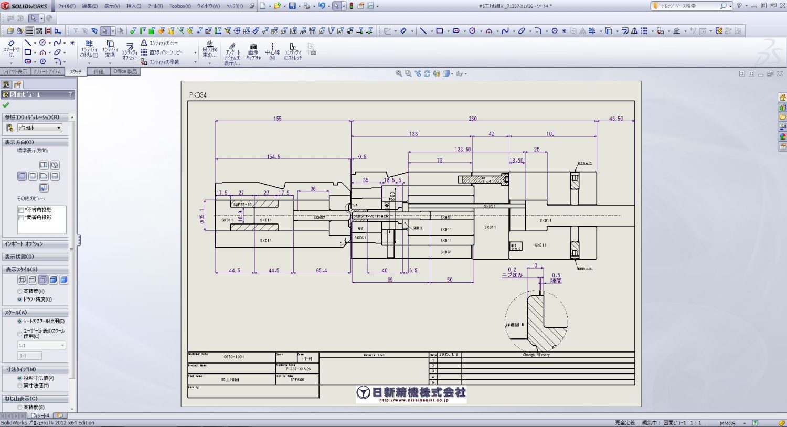Open the Toolbox(X) menu

tap(180, 6)
